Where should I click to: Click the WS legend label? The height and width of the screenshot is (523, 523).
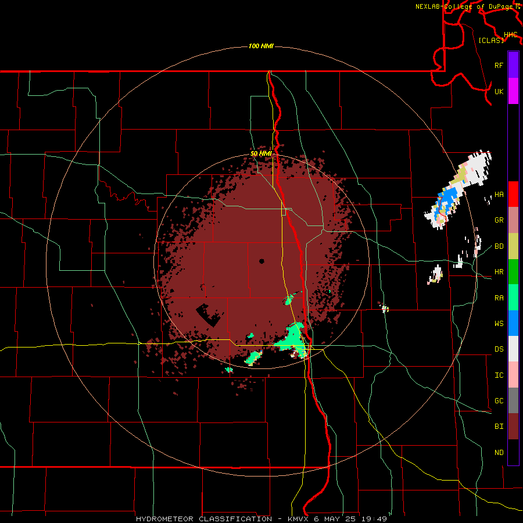point(499,324)
